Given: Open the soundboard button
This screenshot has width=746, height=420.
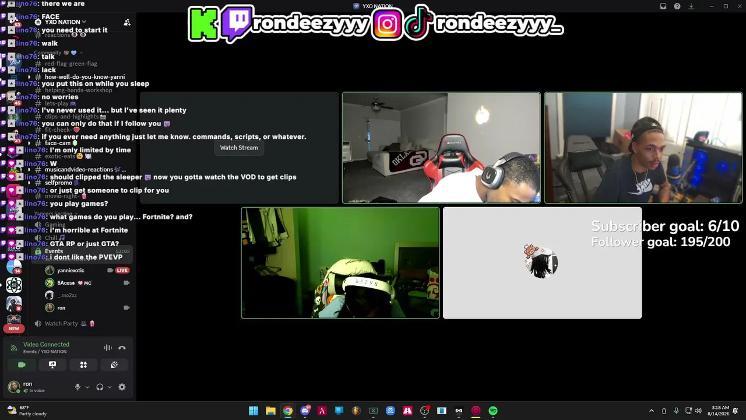Looking at the screenshot, I should pos(114,365).
